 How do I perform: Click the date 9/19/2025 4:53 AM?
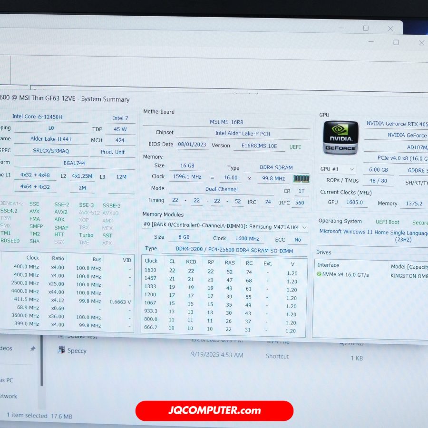[217, 355]
